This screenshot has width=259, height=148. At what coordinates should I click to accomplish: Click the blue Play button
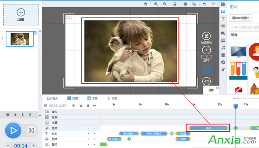tap(13, 131)
